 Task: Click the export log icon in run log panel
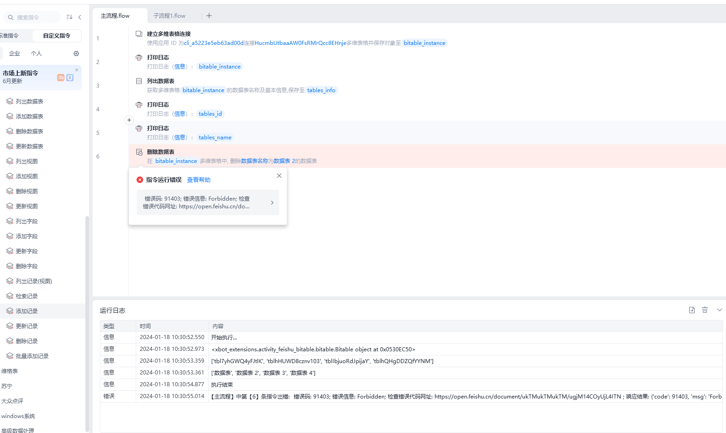click(691, 310)
